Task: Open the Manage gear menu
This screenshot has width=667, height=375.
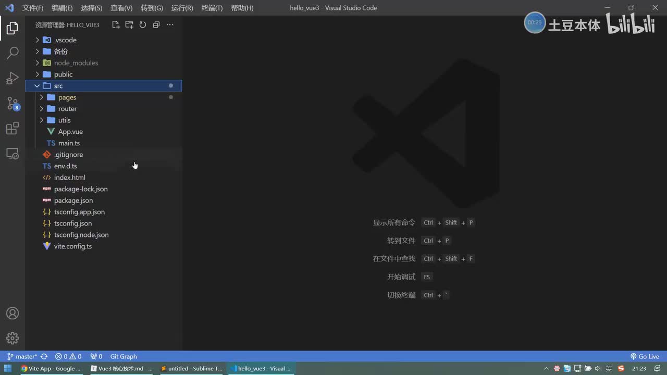Action: point(13,338)
